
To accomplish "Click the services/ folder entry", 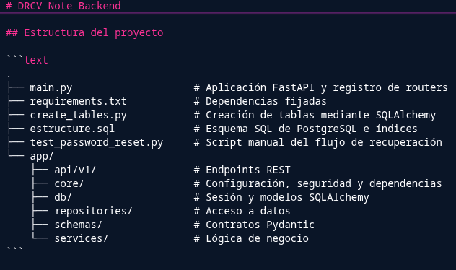I will 81,238.
